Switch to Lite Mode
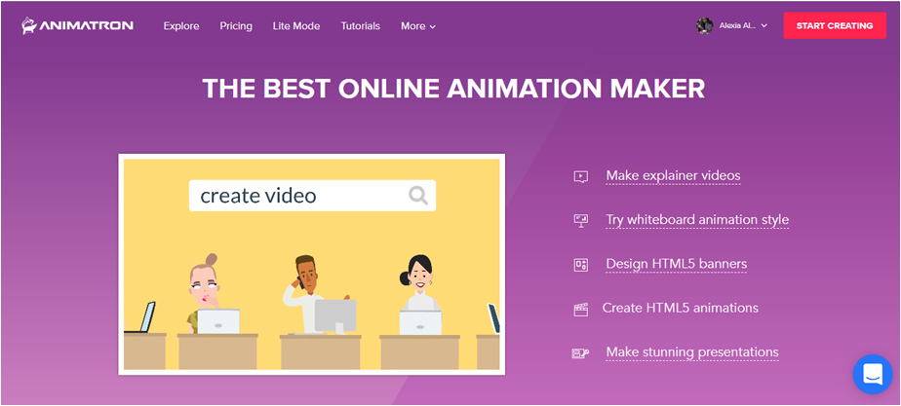 point(295,26)
